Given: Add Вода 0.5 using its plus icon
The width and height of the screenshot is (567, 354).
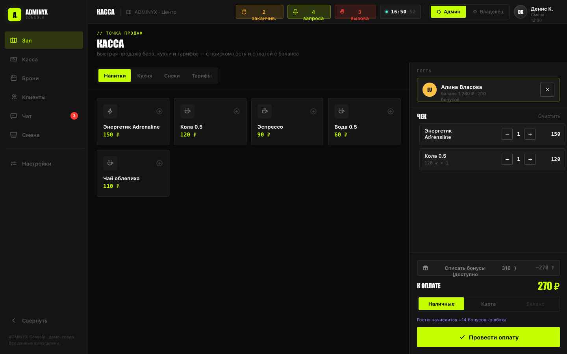Looking at the screenshot, I should pos(391,111).
